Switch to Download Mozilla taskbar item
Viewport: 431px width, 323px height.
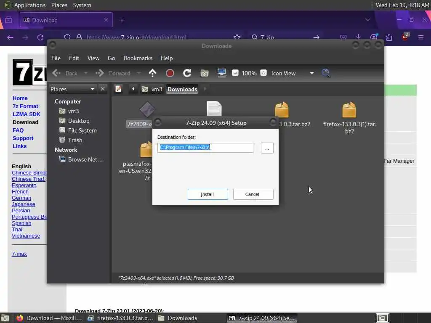pyautogui.click(x=50, y=318)
